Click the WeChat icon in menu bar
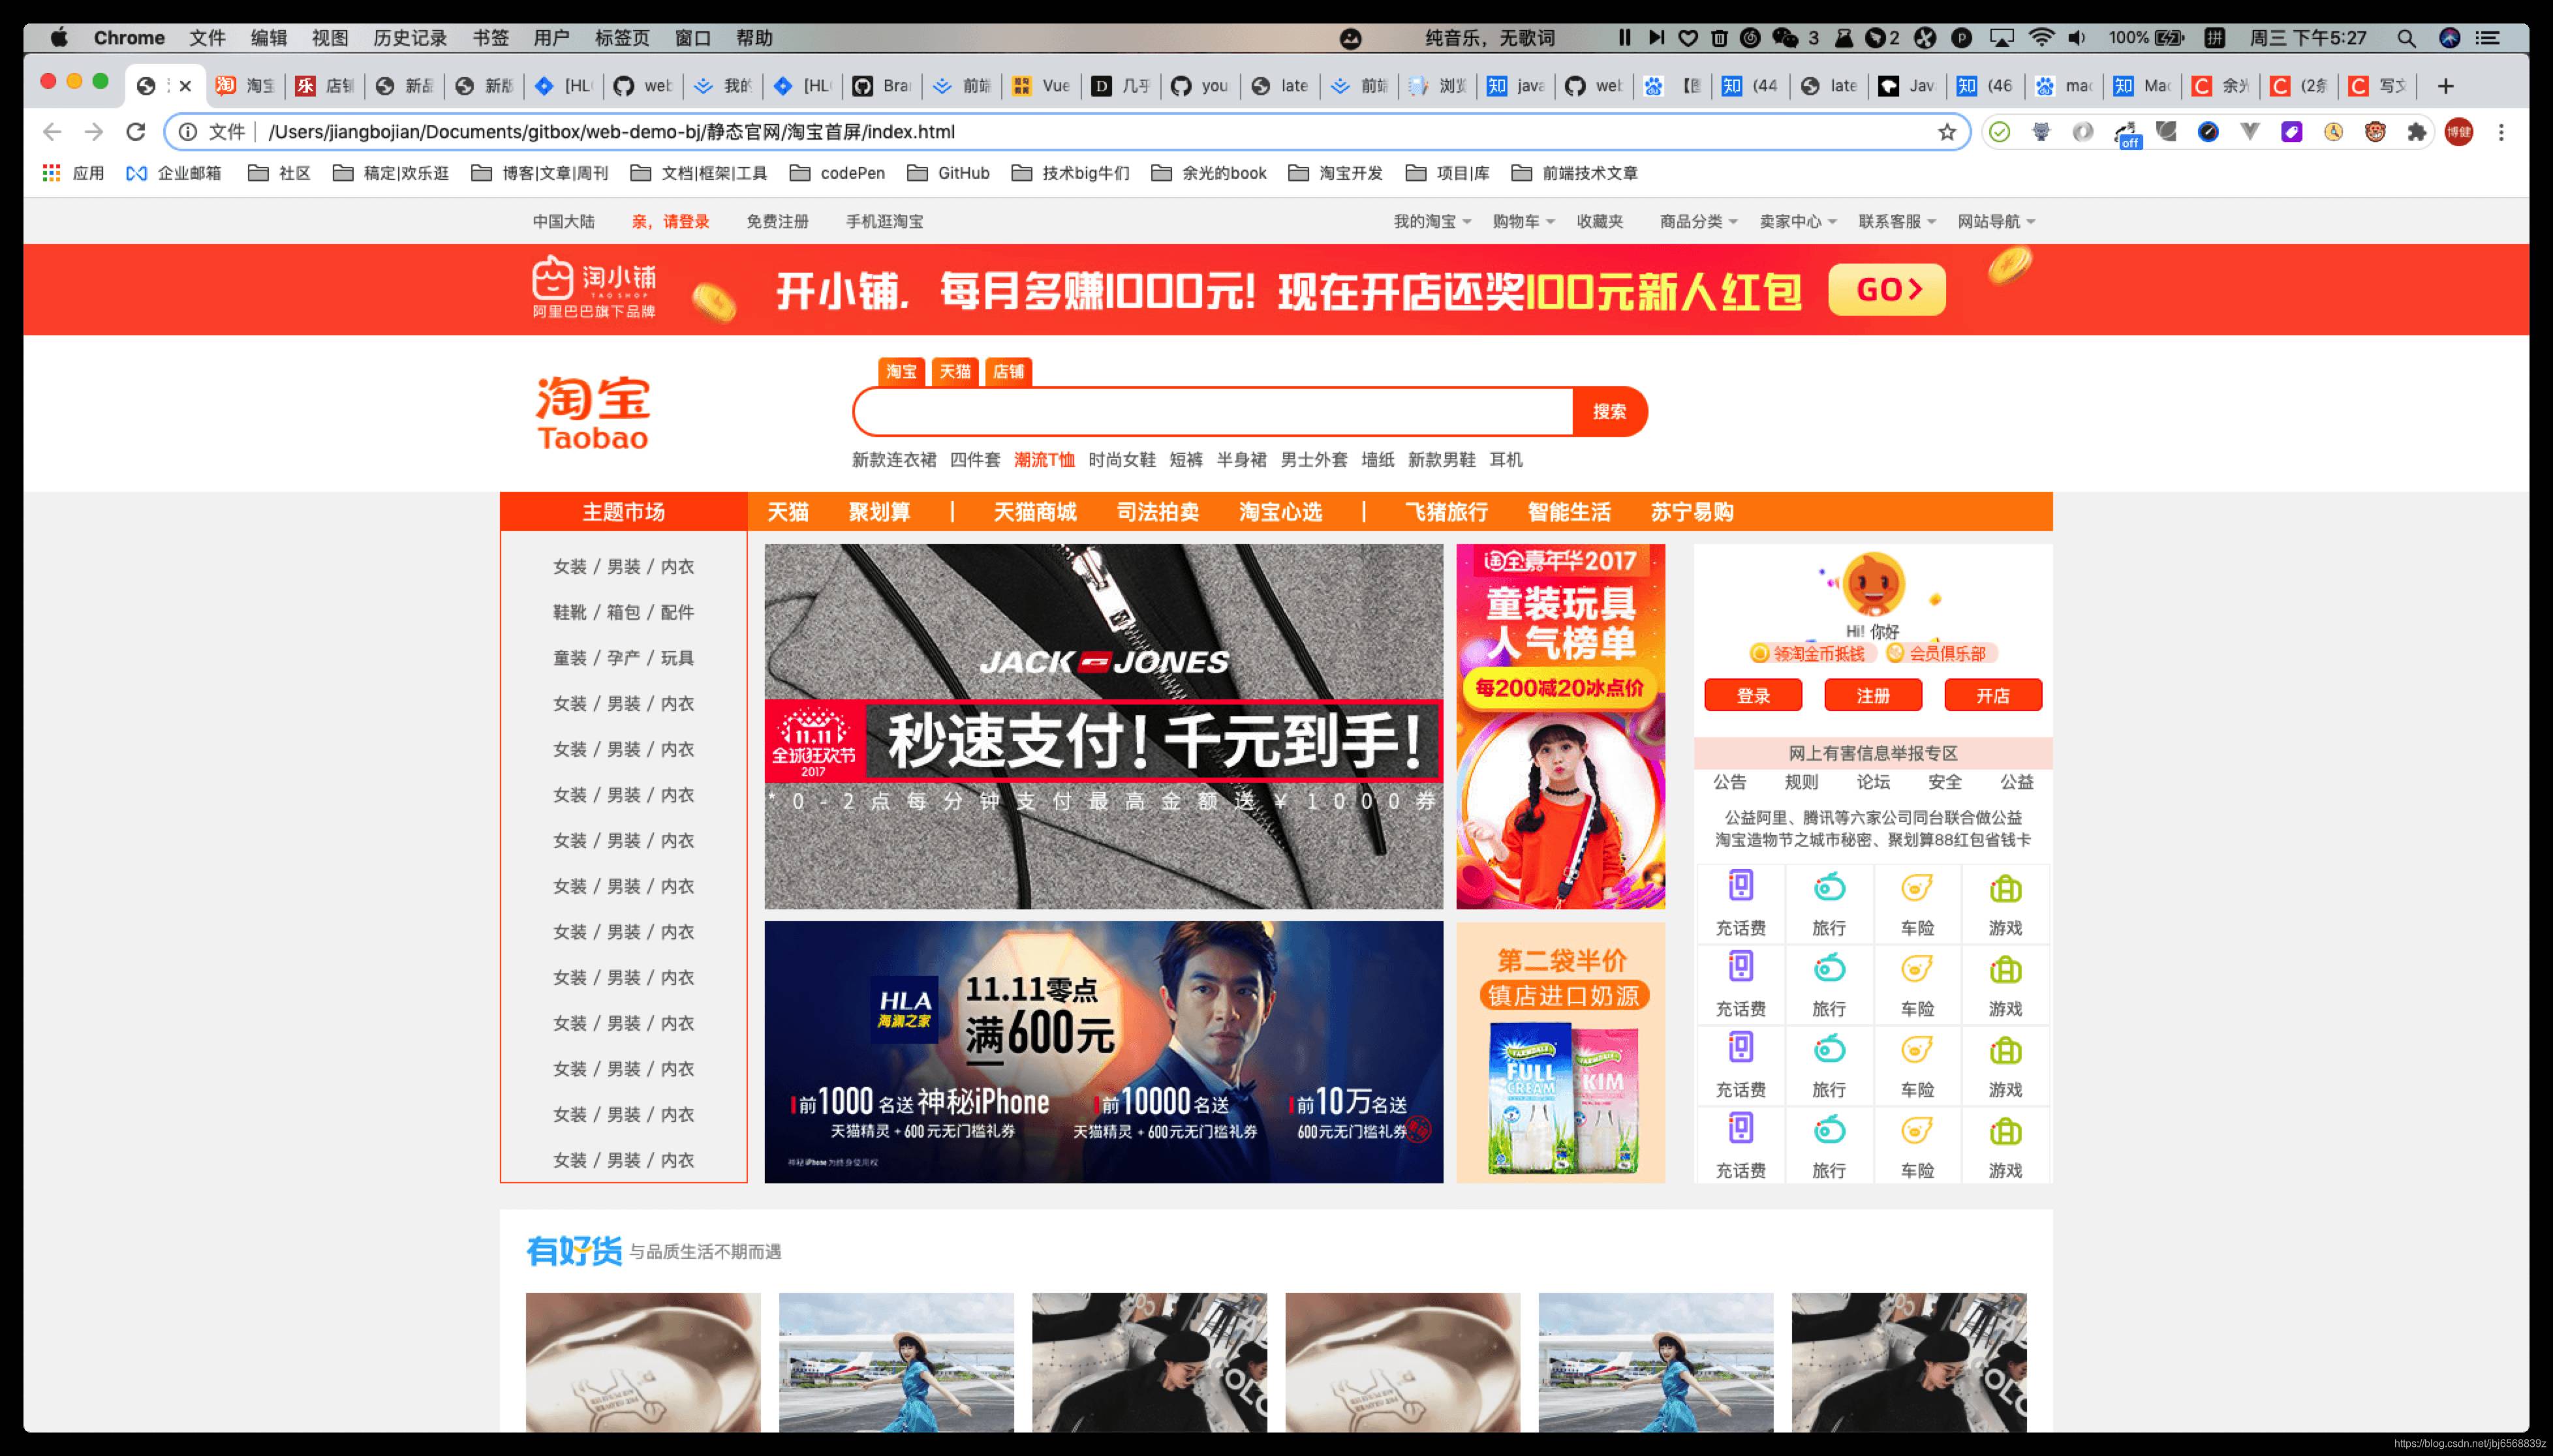The height and width of the screenshot is (1456, 2553). coord(1786,38)
